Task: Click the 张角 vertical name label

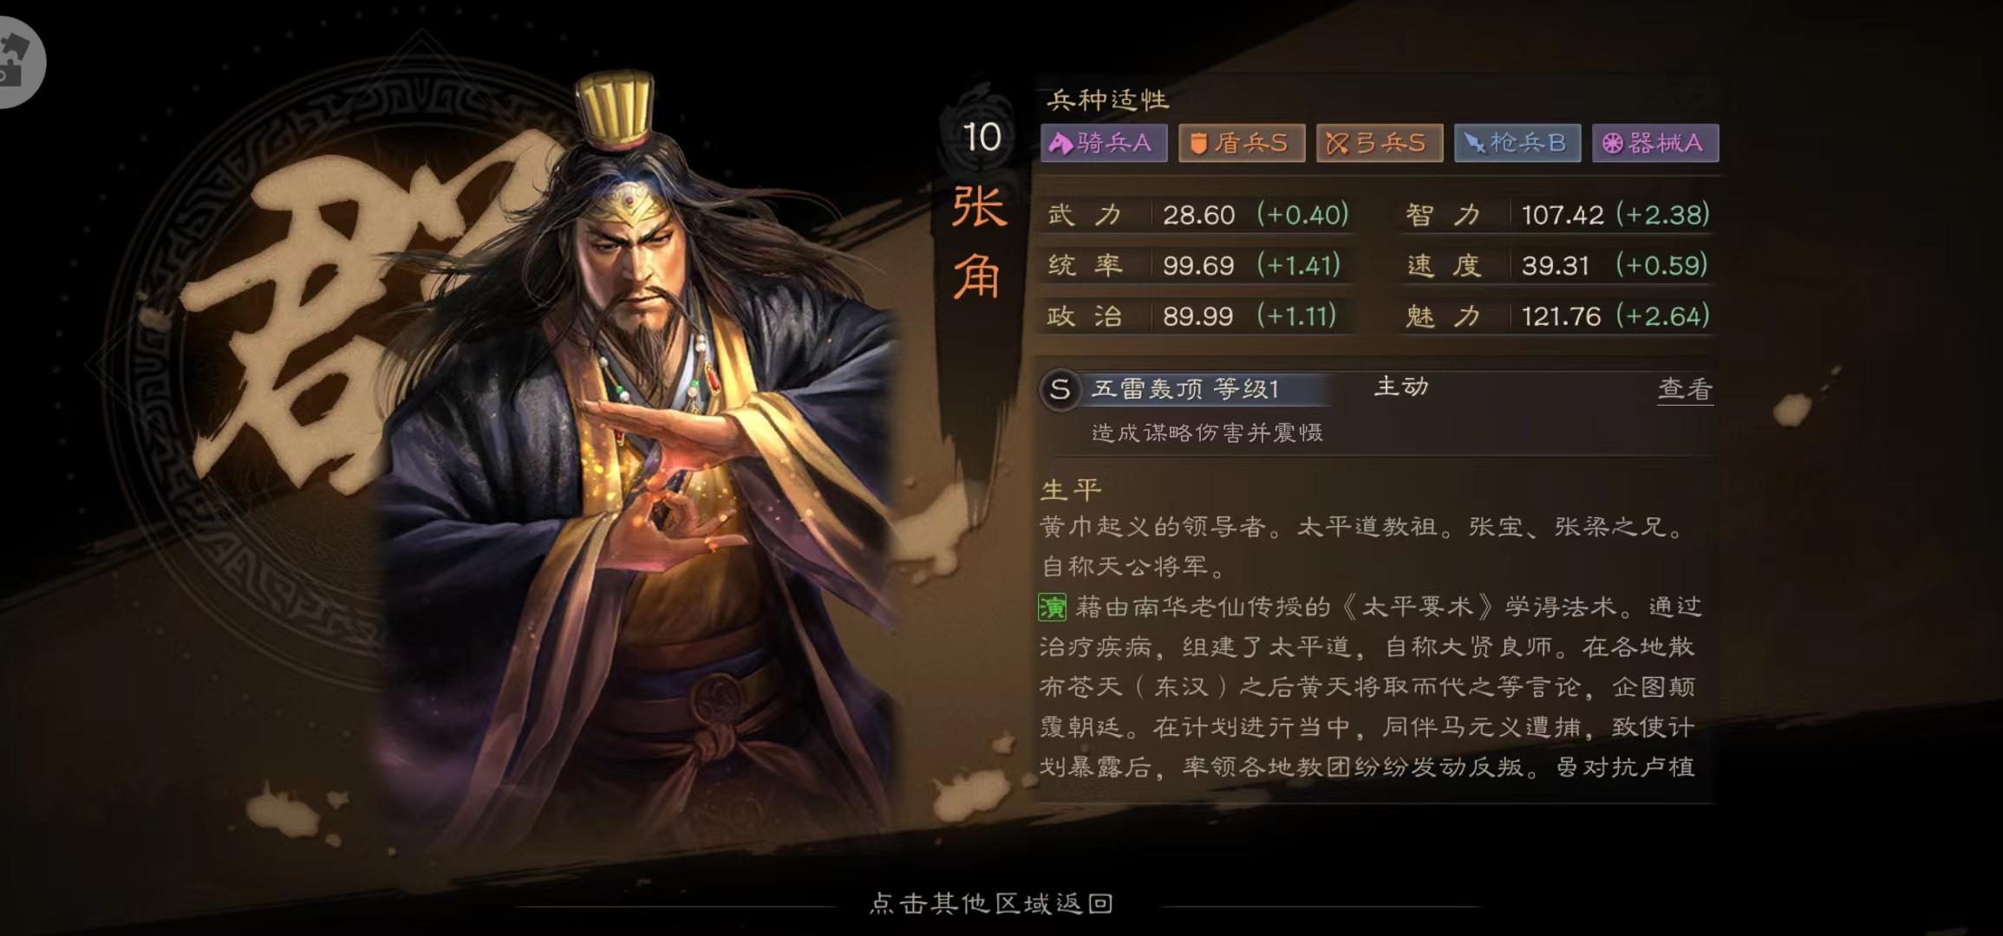Action: [x=980, y=243]
